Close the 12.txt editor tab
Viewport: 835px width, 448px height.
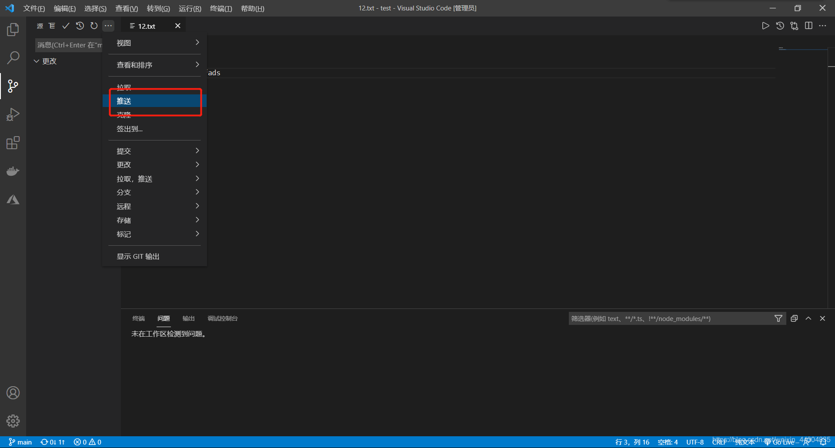pos(178,26)
